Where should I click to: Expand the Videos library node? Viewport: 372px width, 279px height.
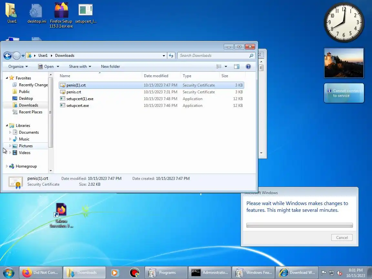click(x=10, y=152)
